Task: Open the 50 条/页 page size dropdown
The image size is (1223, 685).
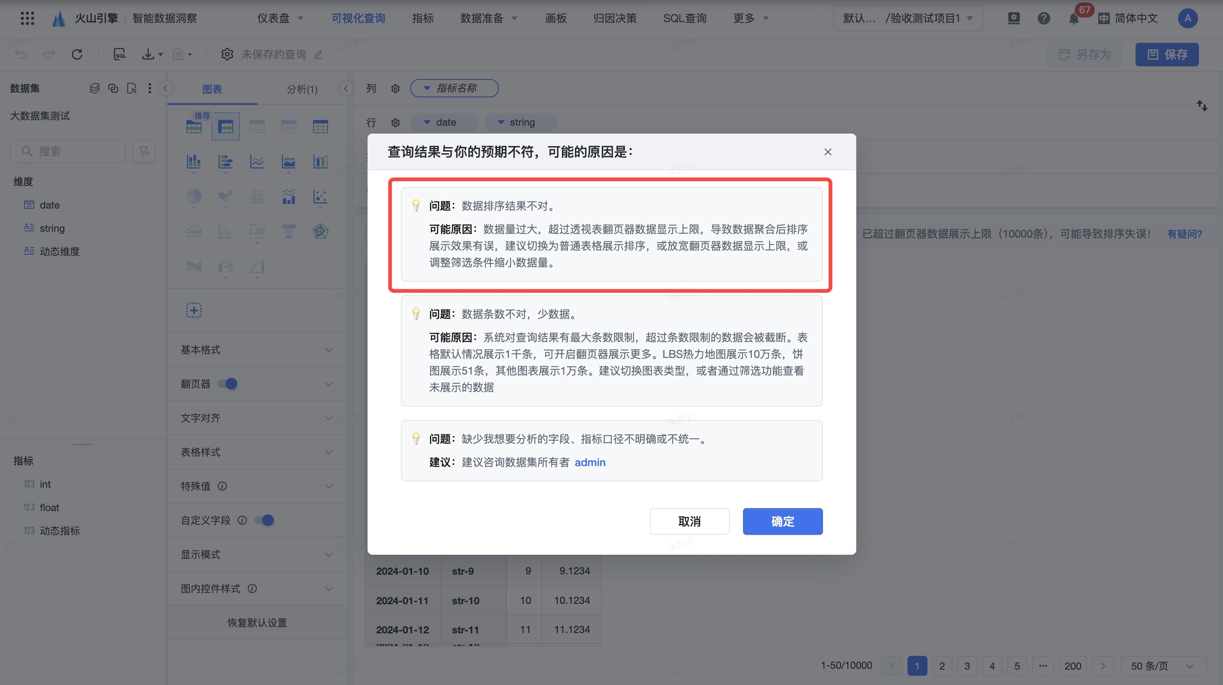Action: click(x=1163, y=665)
